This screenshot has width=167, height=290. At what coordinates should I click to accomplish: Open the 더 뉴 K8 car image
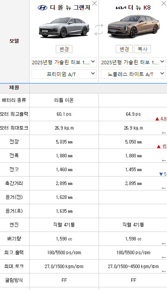tap(134, 27)
